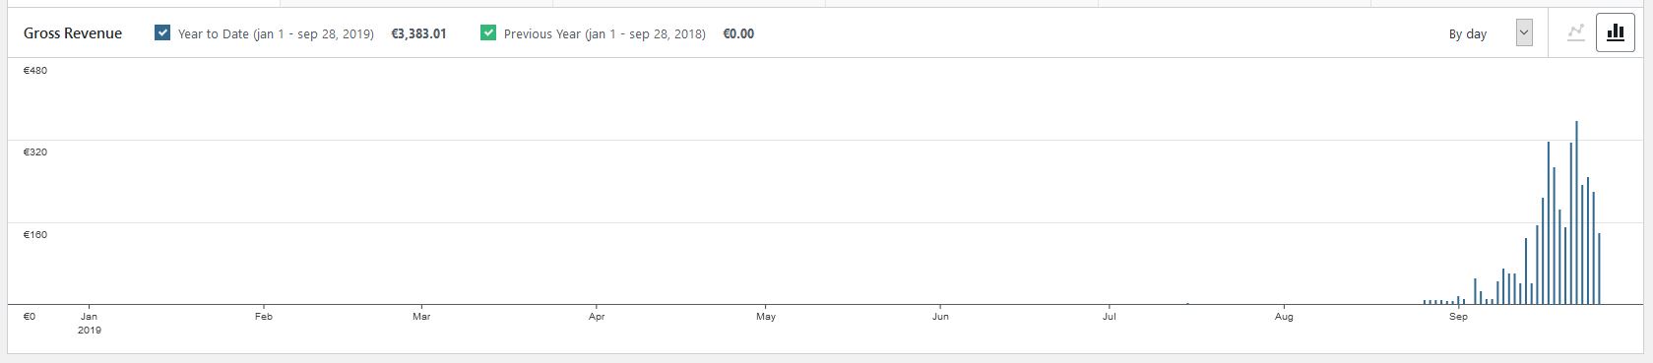Screen dimensions: 1653x363
Task: Click the €0.00 previous year total
Action: (738, 33)
